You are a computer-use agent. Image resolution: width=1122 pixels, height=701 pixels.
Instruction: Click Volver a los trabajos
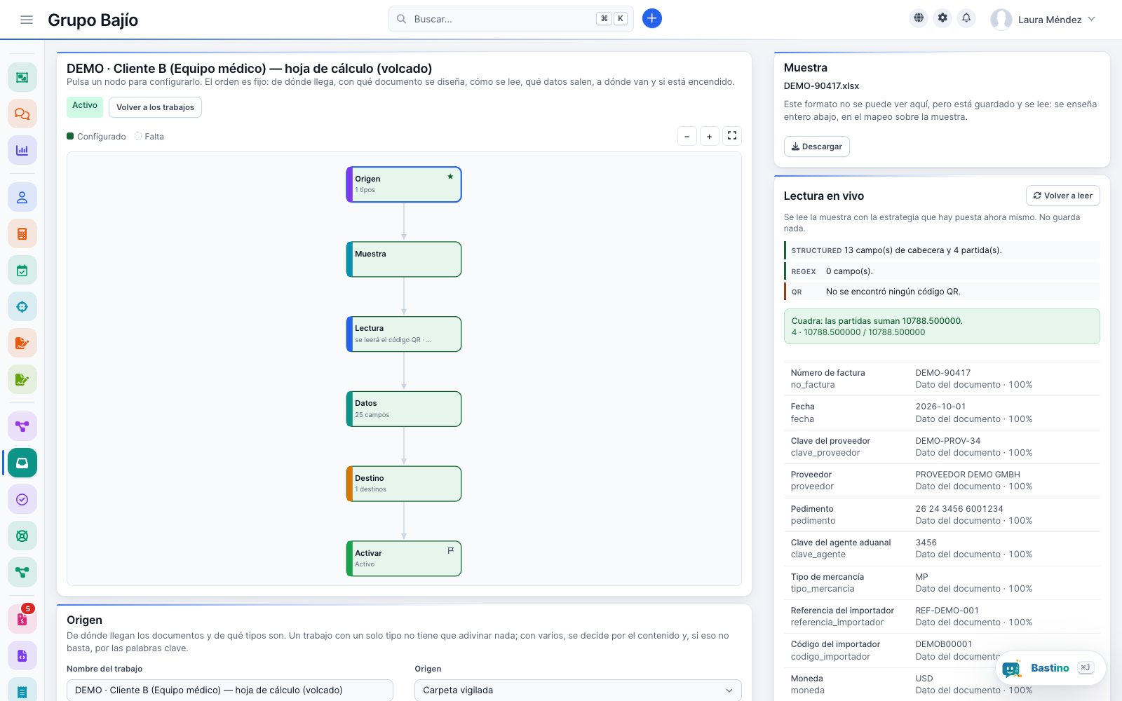(x=155, y=107)
